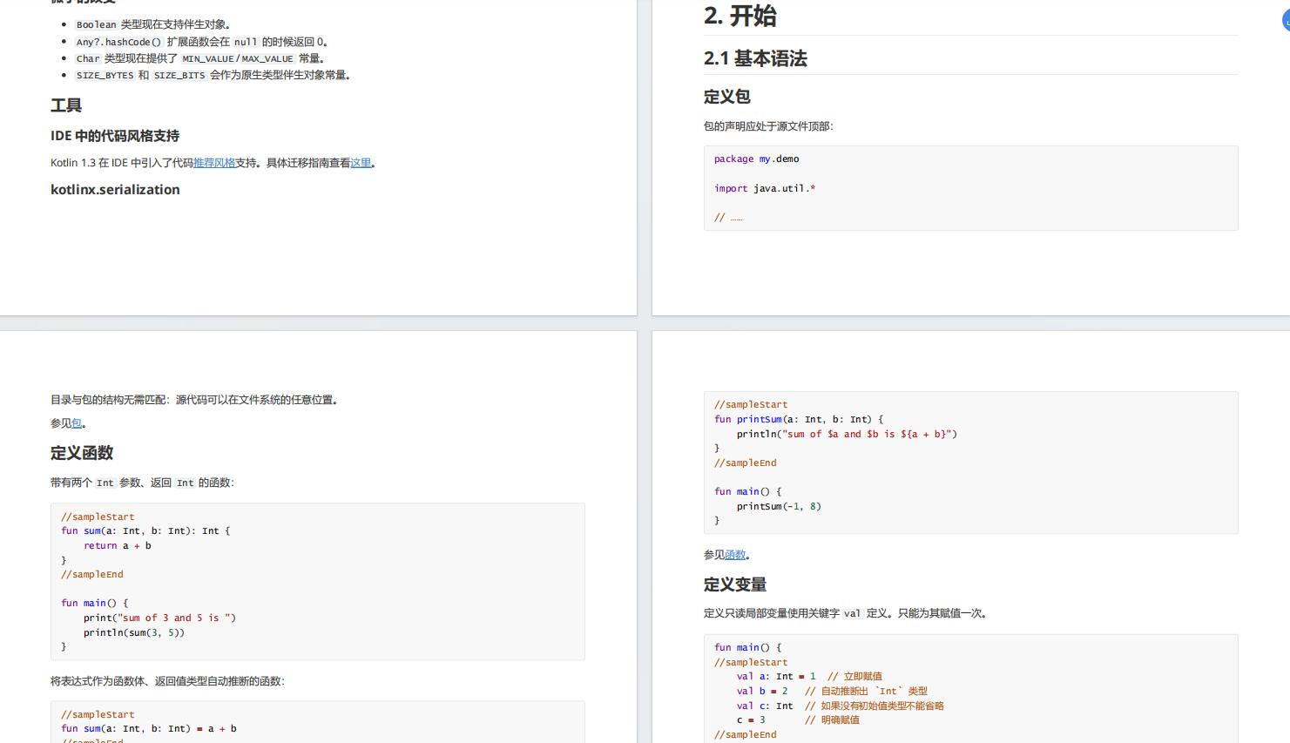The width and height of the screenshot is (1290, 743).
Task: Open the 推荐风格 hyperlink
Action: [x=217, y=162]
